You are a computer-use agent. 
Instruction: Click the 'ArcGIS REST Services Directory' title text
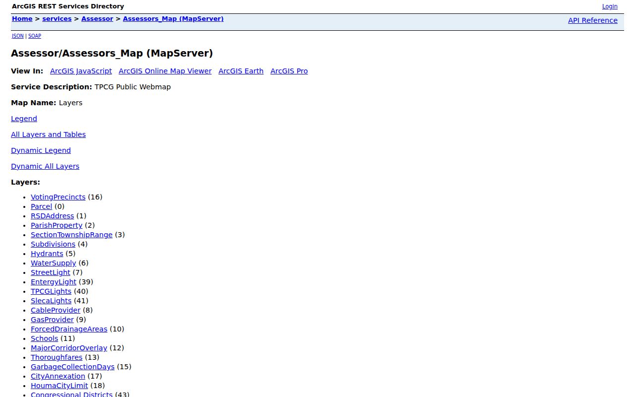pos(68,6)
